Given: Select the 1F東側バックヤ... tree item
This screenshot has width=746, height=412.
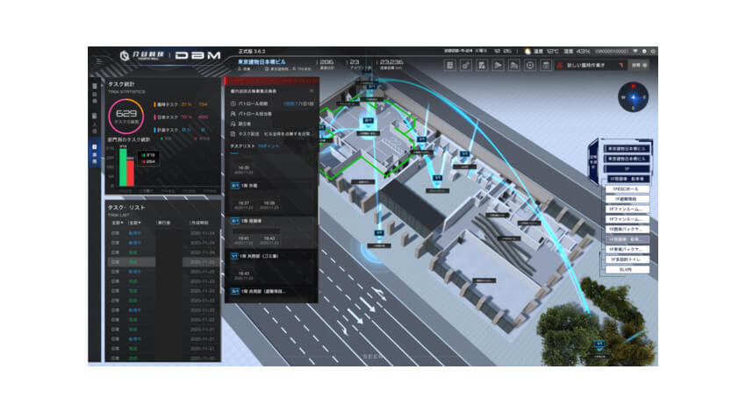Looking at the screenshot, I should [627, 250].
